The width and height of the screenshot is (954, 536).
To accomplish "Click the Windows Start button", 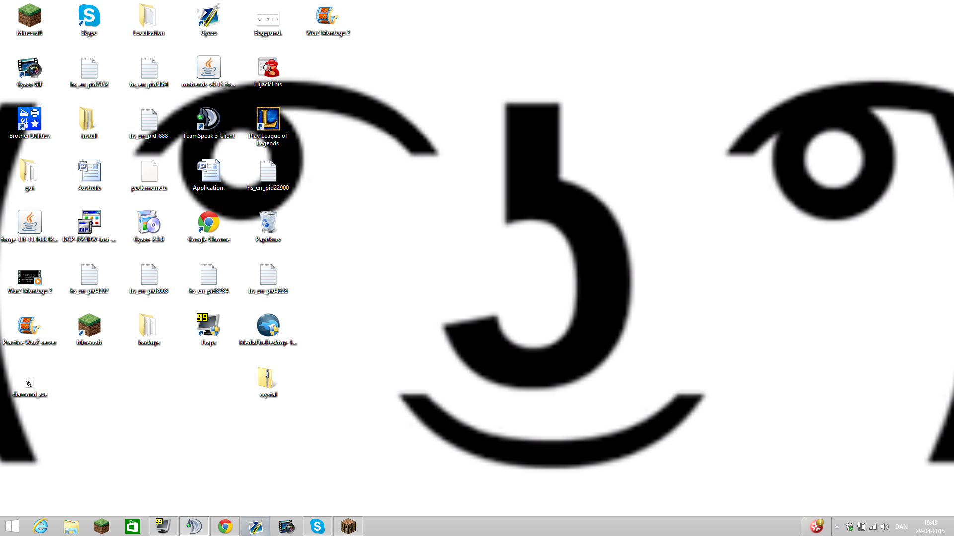I will [x=12, y=526].
